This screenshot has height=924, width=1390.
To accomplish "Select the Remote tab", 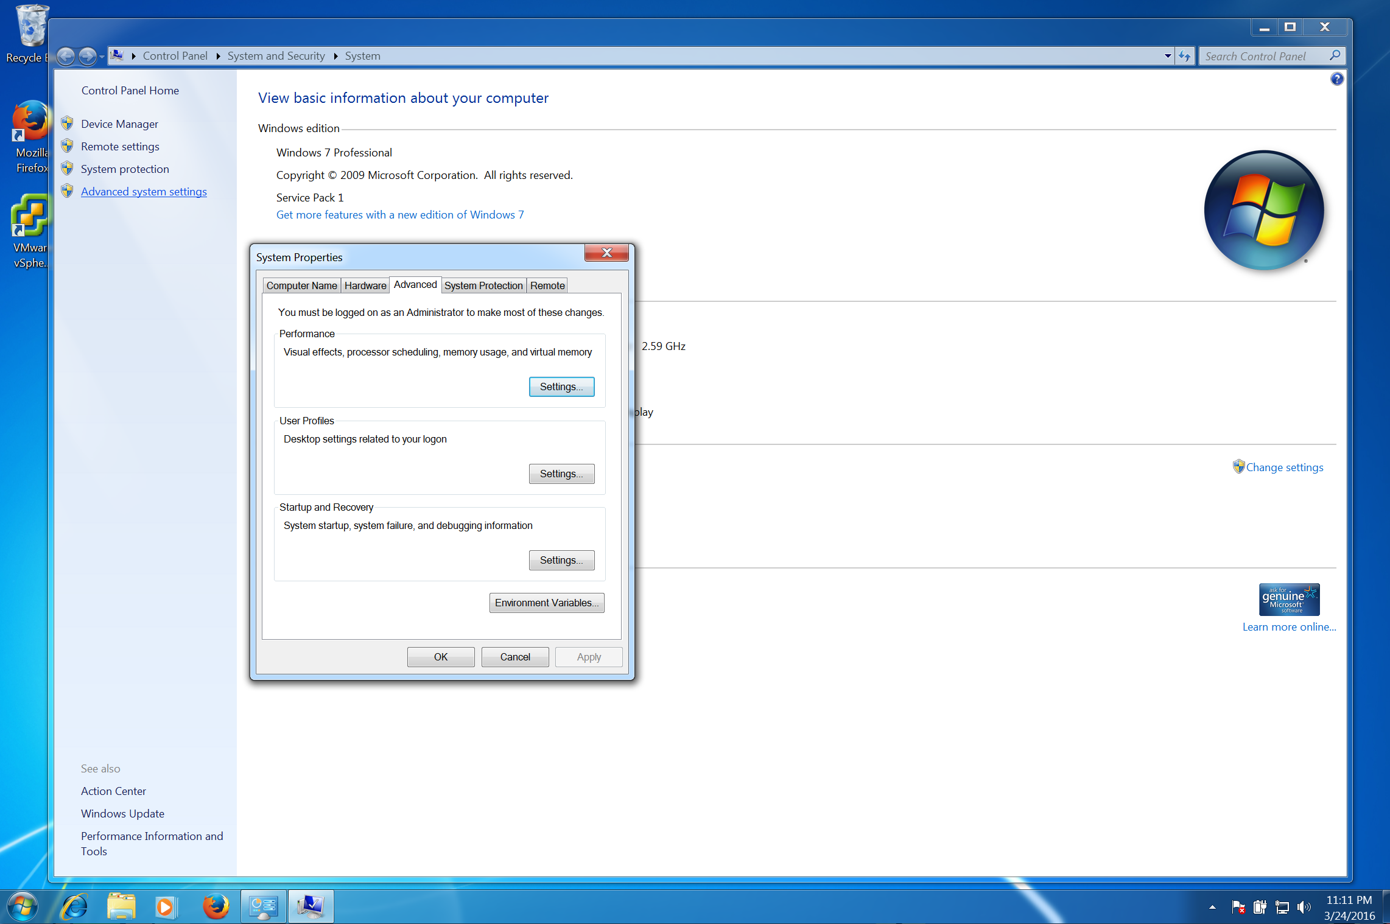I will tap(547, 285).
